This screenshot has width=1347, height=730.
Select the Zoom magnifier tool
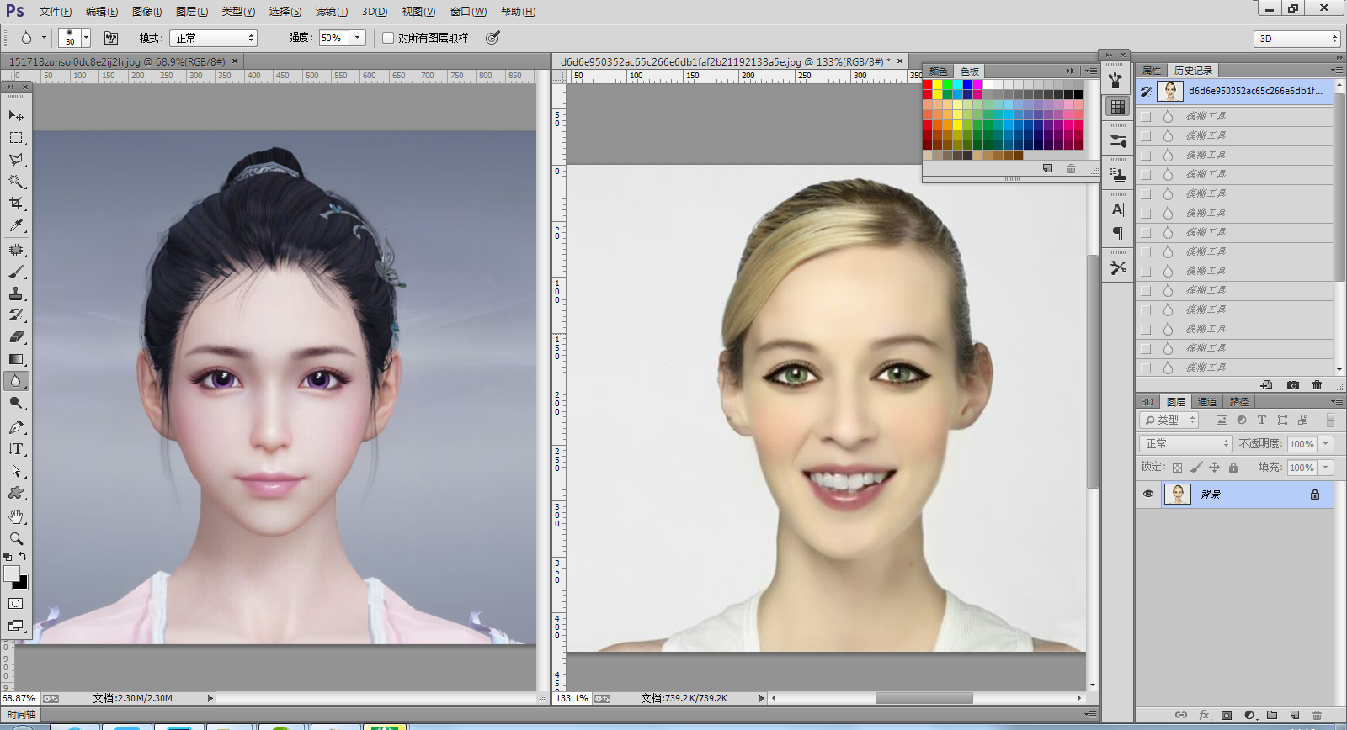pyautogui.click(x=16, y=538)
